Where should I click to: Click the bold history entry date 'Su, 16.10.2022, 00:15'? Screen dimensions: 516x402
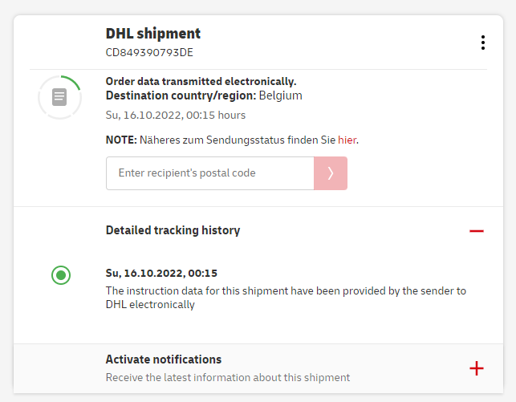(161, 273)
